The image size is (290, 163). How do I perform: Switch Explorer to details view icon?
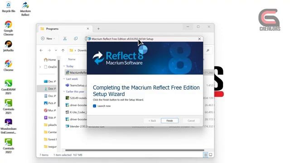click(x=205, y=155)
